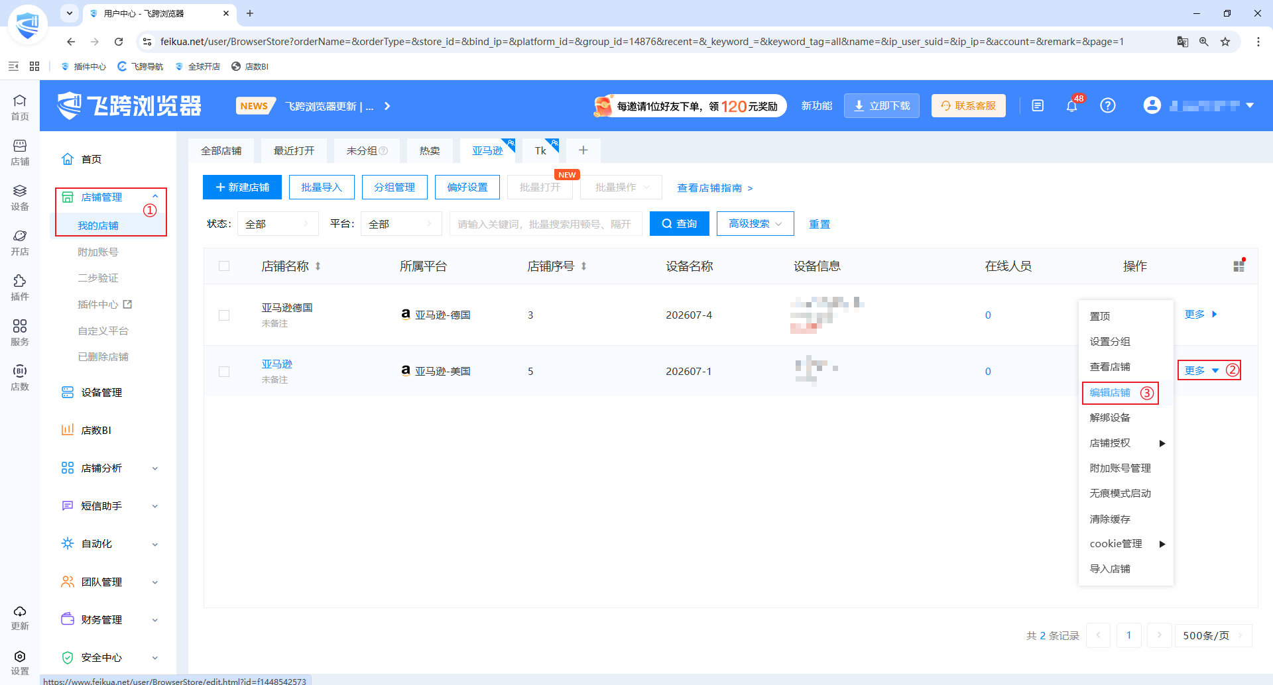Tick the select-all checkbox in the table header
The height and width of the screenshot is (685, 1273).
(224, 266)
